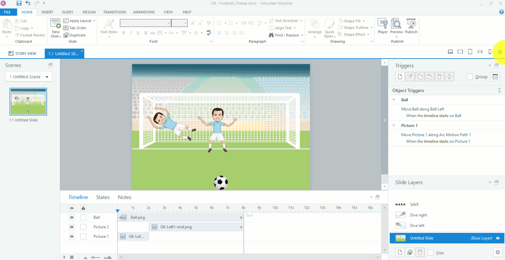
Task: Check the Dim checkbox in Slide Layers
Action: pyautogui.click(x=431, y=252)
